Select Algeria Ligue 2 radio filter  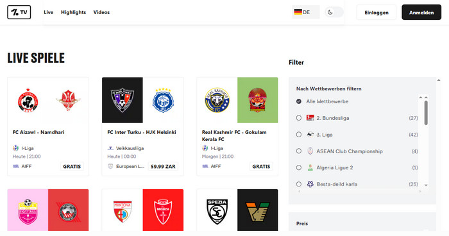(x=299, y=167)
